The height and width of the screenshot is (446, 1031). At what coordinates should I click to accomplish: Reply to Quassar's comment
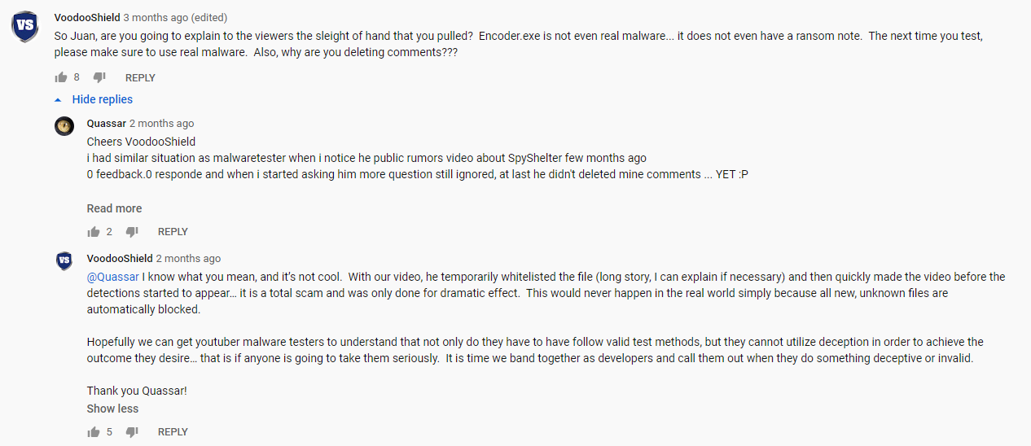tap(173, 232)
